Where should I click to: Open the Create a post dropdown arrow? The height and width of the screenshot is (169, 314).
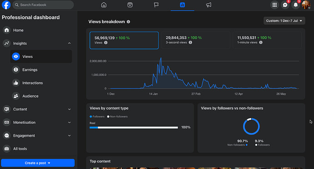[x=49, y=163]
